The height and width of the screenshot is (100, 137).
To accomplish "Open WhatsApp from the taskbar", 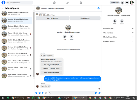I will coord(34,98).
